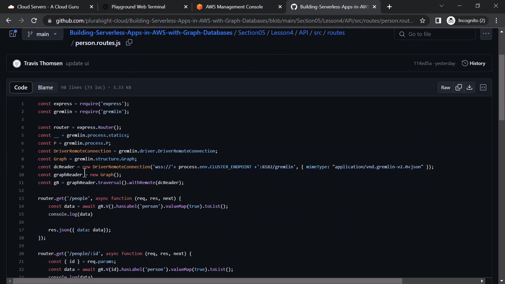The height and width of the screenshot is (284, 505).
Task: Open the symbols panel icon
Action: coord(483,87)
